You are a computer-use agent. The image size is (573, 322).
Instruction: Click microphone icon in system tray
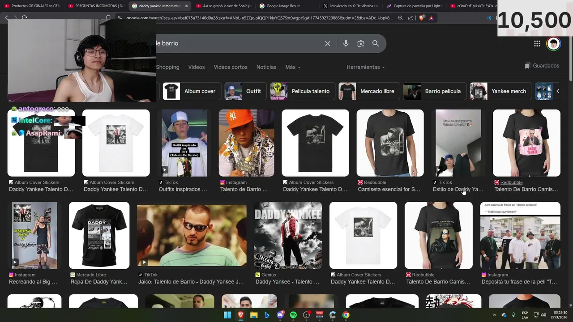(x=513, y=315)
